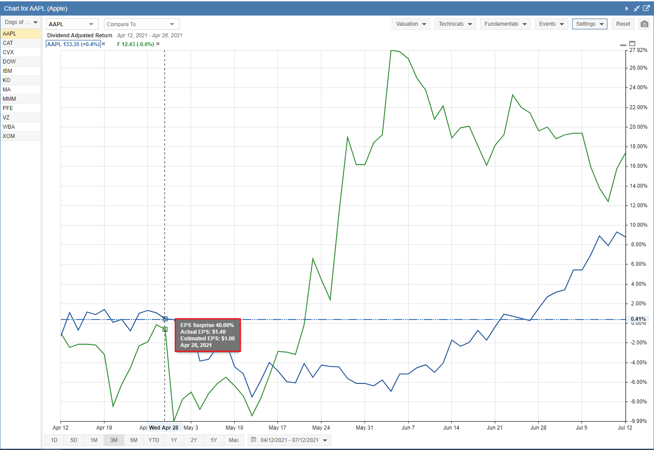The image size is (654, 450).
Task: Select CVX in the watchlist
Action: [x=20, y=52]
